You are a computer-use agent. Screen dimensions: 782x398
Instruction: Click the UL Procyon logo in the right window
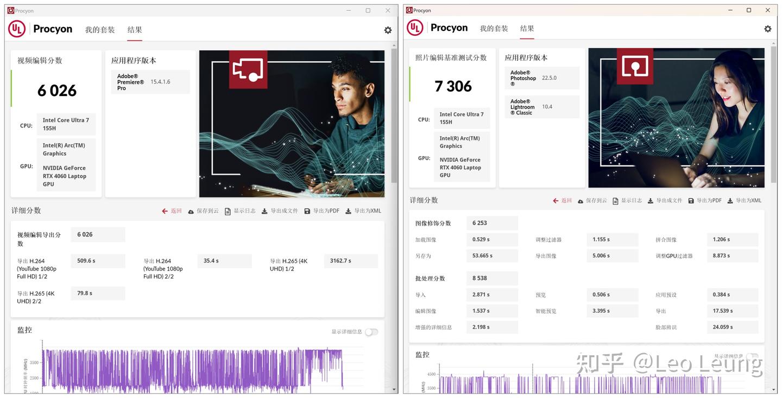click(x=414, y=27)
